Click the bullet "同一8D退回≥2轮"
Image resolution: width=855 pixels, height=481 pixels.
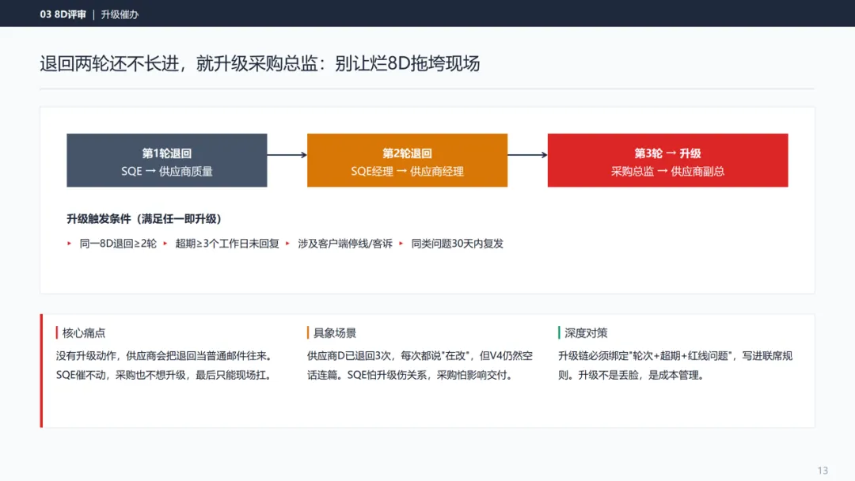[118, 244]
